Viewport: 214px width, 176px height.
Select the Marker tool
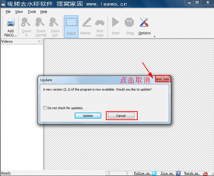[x=86, y=26]
